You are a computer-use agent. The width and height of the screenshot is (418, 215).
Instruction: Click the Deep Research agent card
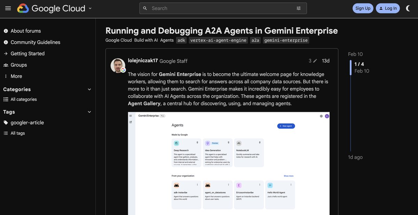click(x=186, y=153)
